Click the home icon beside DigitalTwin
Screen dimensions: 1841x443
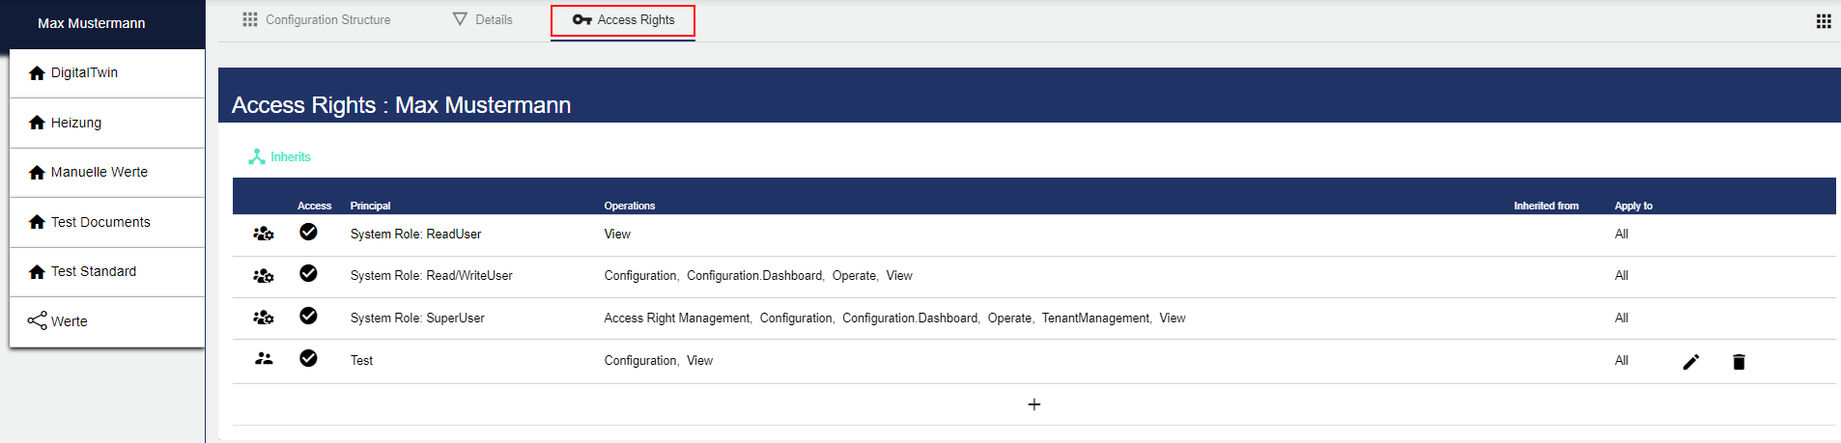click(x=37, y=73)
